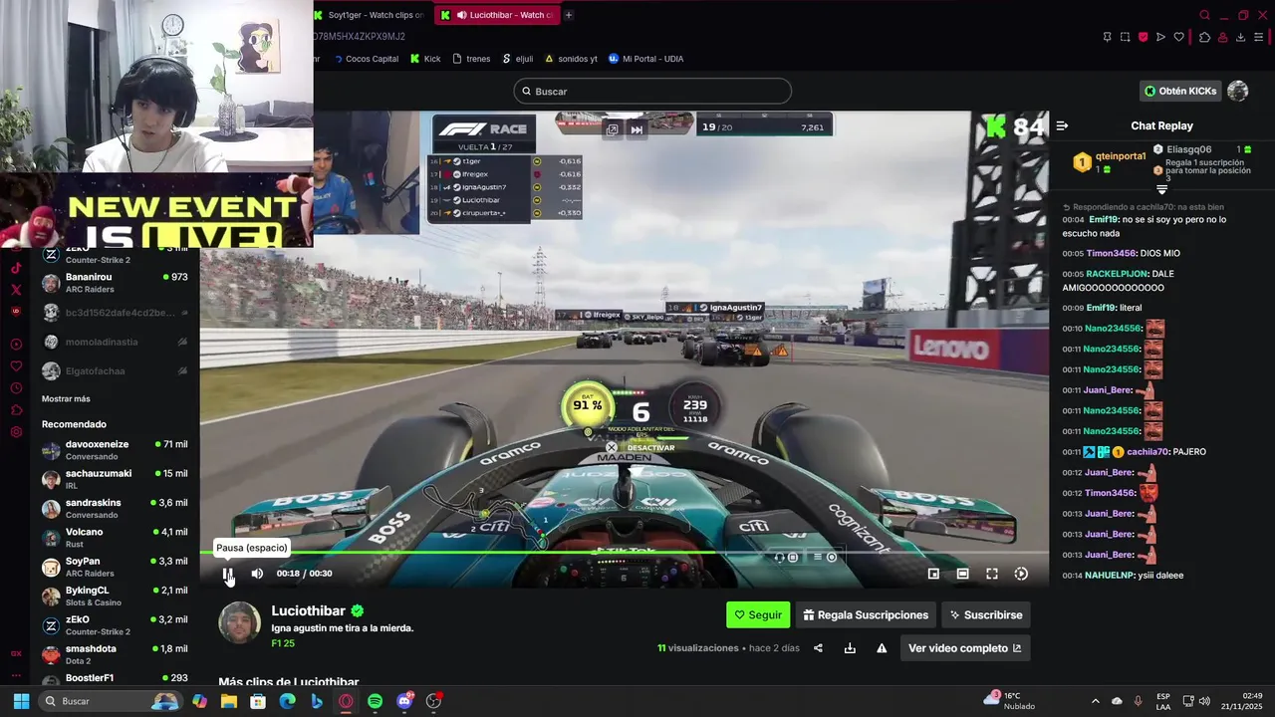Open Microsoft Edge from the taskbar

tap(287, 701)
